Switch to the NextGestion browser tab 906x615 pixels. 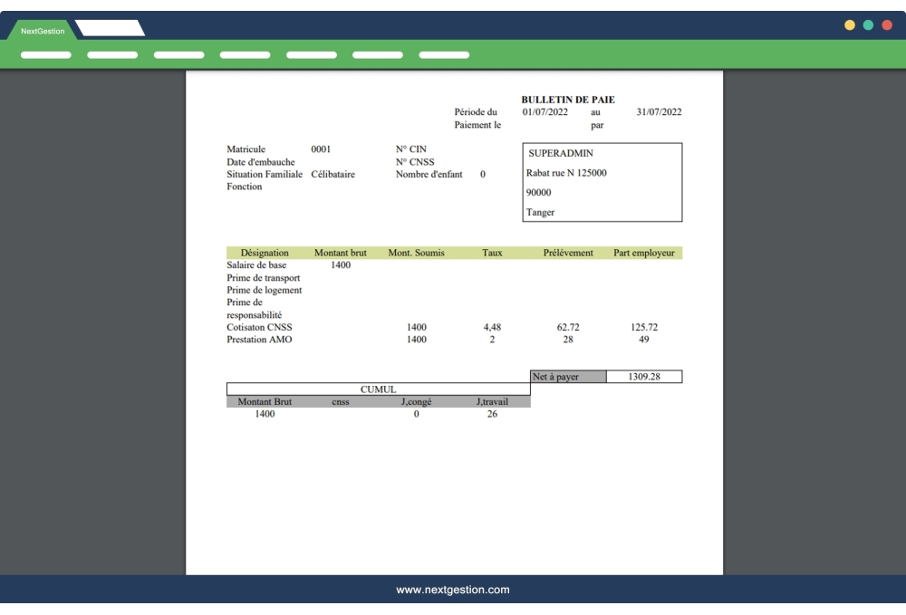click(41, 29)
